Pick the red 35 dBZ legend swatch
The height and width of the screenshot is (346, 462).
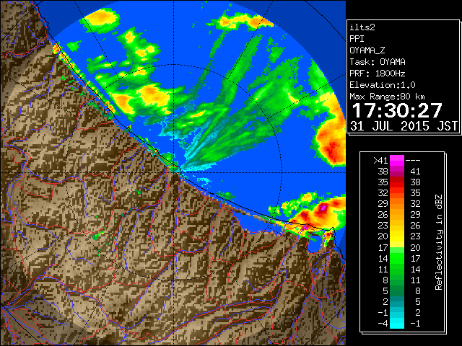tap(397, 182)
